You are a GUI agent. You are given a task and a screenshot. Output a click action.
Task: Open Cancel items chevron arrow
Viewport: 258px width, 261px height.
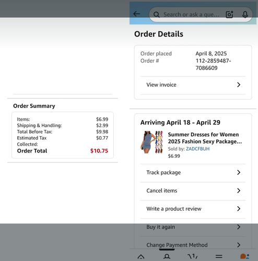click(239, 191)
